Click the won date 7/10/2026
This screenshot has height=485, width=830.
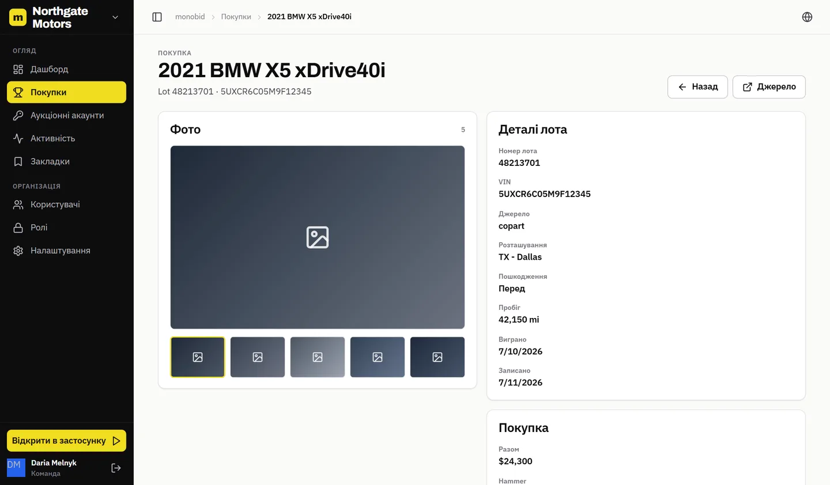tap(520, 351)
